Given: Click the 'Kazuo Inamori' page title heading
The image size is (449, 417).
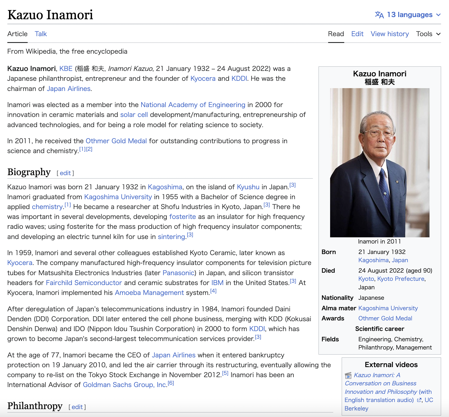Looking at the screenshot, I should [x=50, y=15].
